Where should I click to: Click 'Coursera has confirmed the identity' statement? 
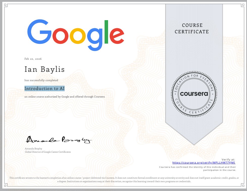point(197,169)
